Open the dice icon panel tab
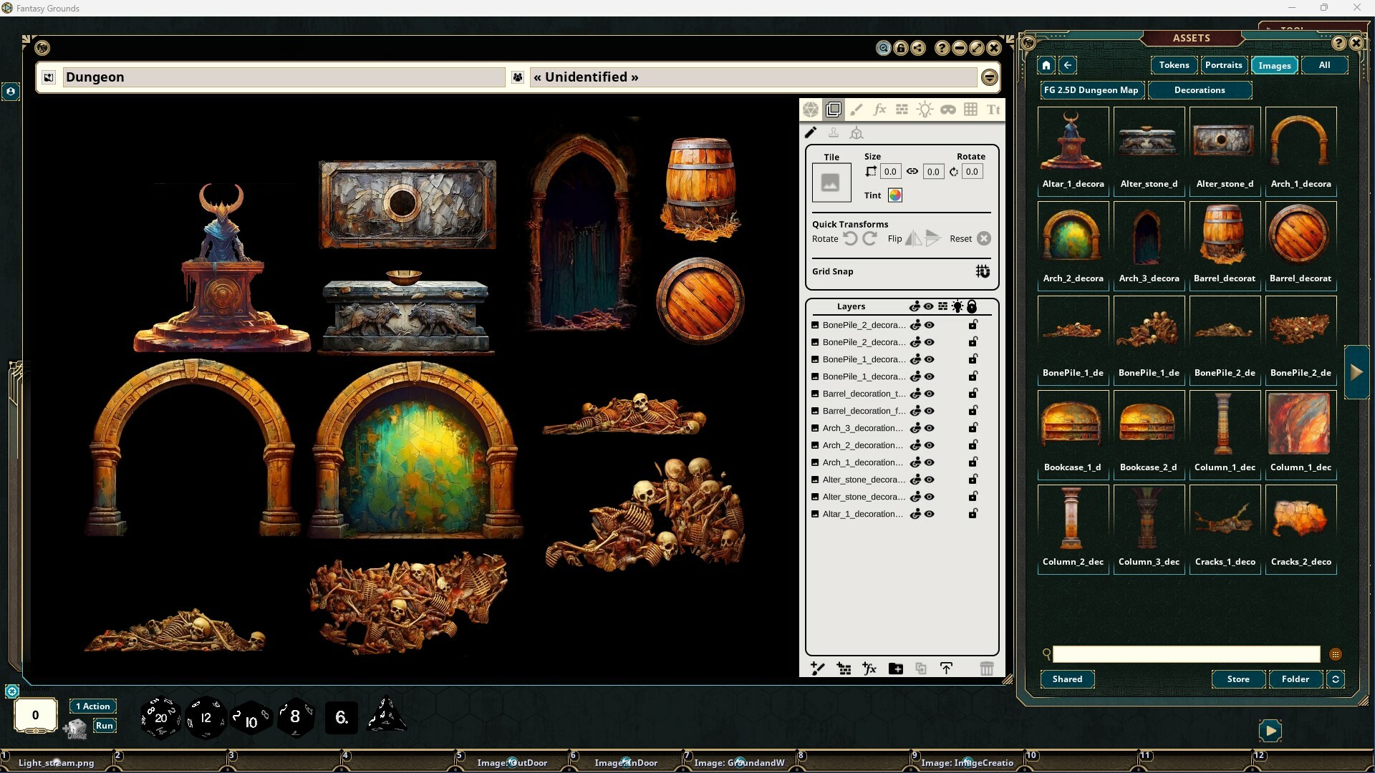1375x773 pixels. pyautogui.click(x=811, y=109)
